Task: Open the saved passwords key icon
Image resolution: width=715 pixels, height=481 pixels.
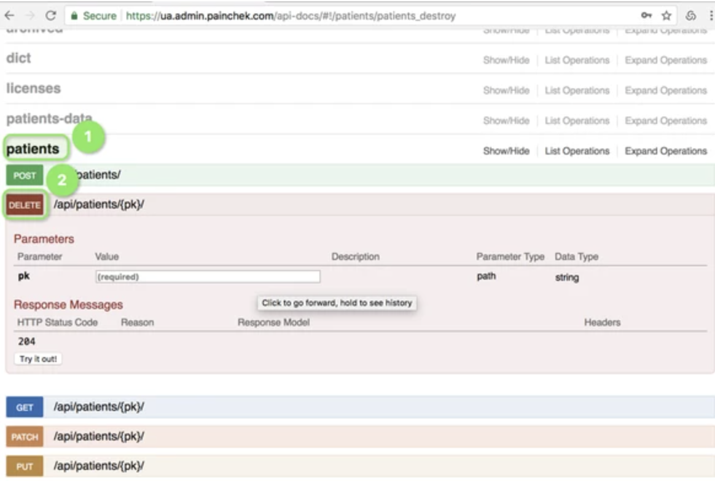Action: 646,15
